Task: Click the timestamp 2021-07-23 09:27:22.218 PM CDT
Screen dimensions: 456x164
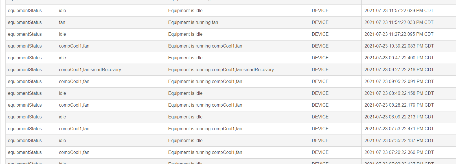Action: (x=399, y=70)
